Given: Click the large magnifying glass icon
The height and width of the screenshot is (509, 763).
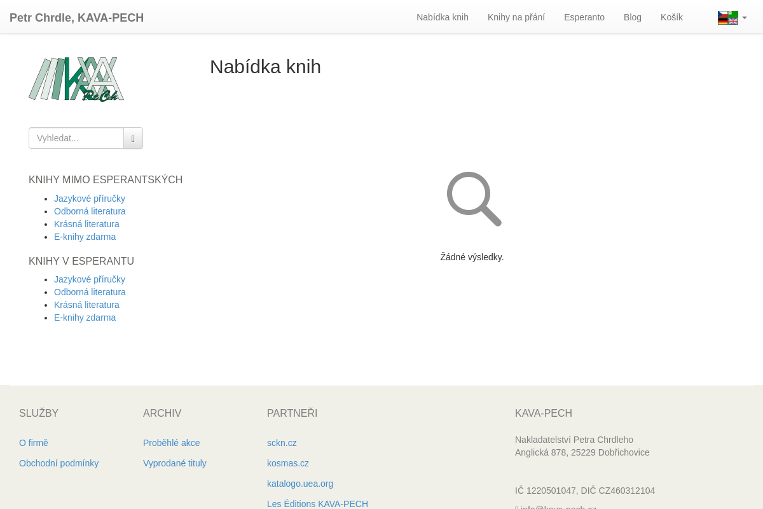Looking at the screenshot, I should coord(474,199).
